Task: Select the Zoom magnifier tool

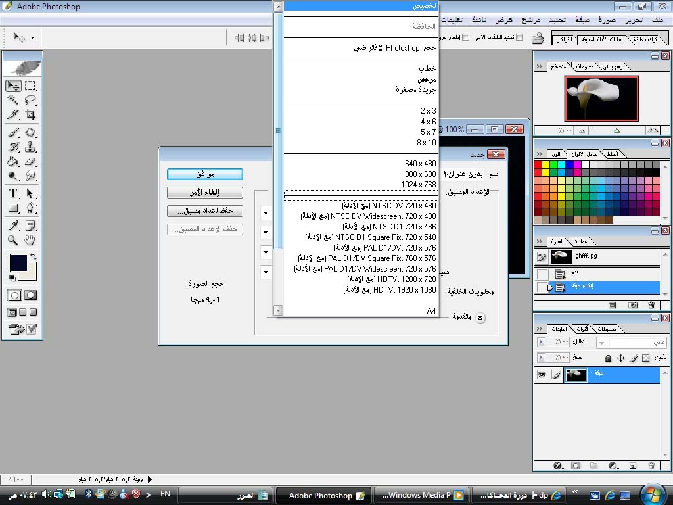Action: [x=13, y=240]
